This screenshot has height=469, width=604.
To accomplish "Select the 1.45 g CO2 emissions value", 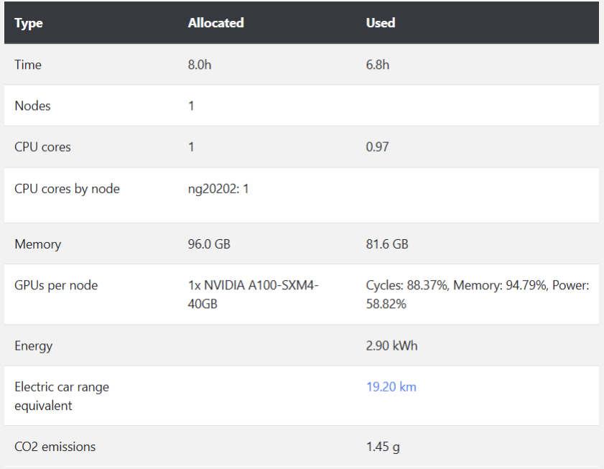I will tap(383, 447).
